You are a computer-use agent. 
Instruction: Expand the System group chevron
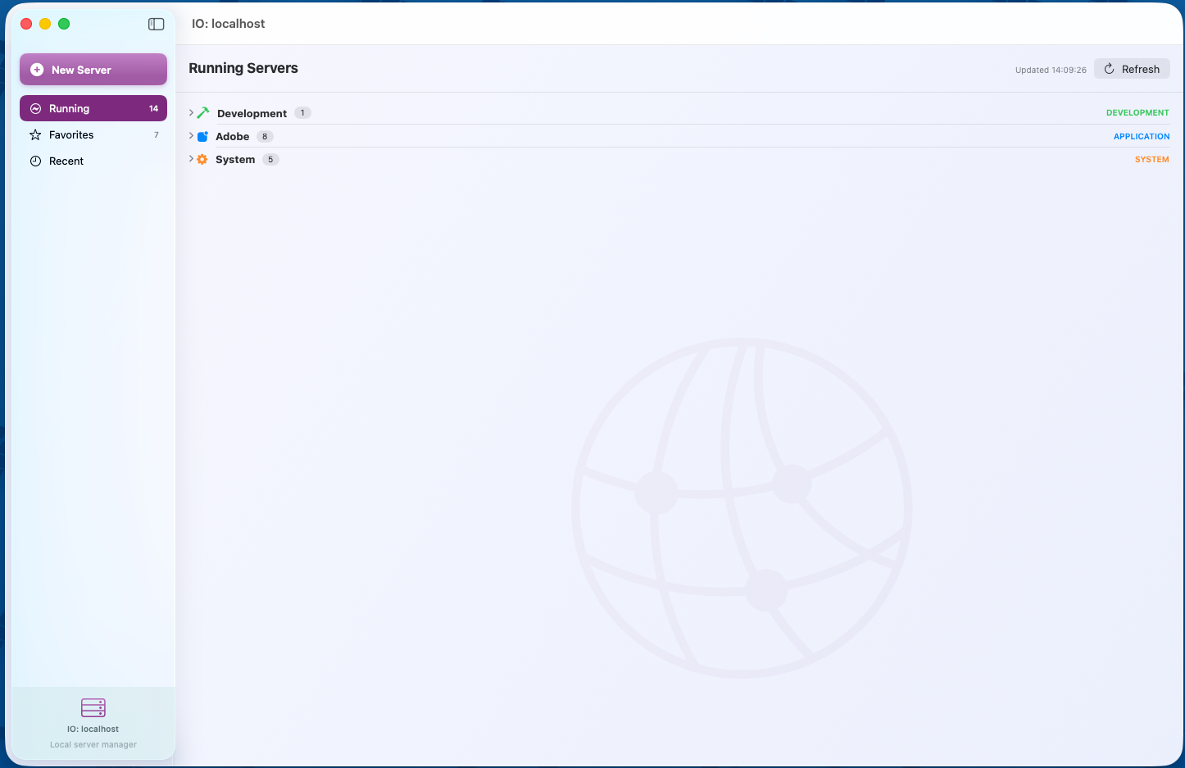(x=191, y=158)
